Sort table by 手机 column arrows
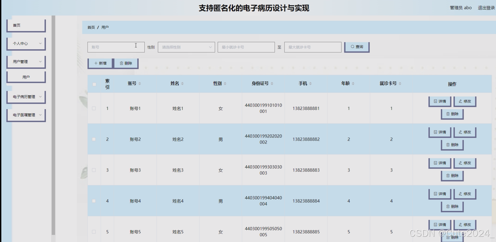Image resolution: width=496 pixels, height=242 pixels. pos(310,84)
